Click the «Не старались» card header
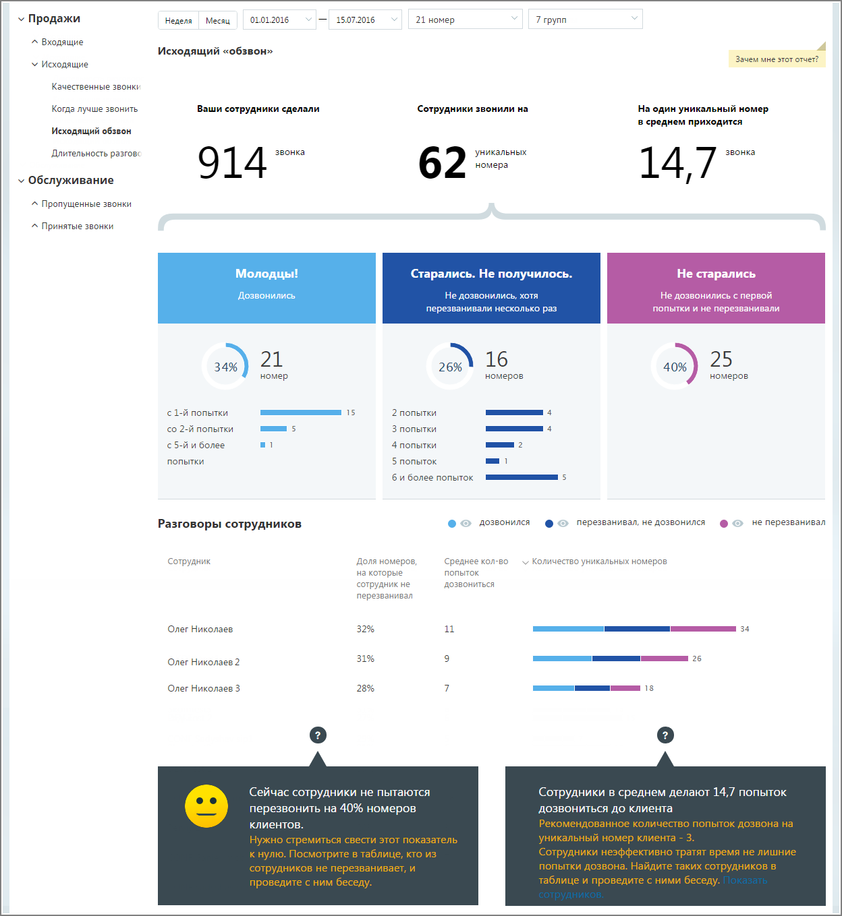The width and height of the screenshot is (842, 916). tap(716, 288)
